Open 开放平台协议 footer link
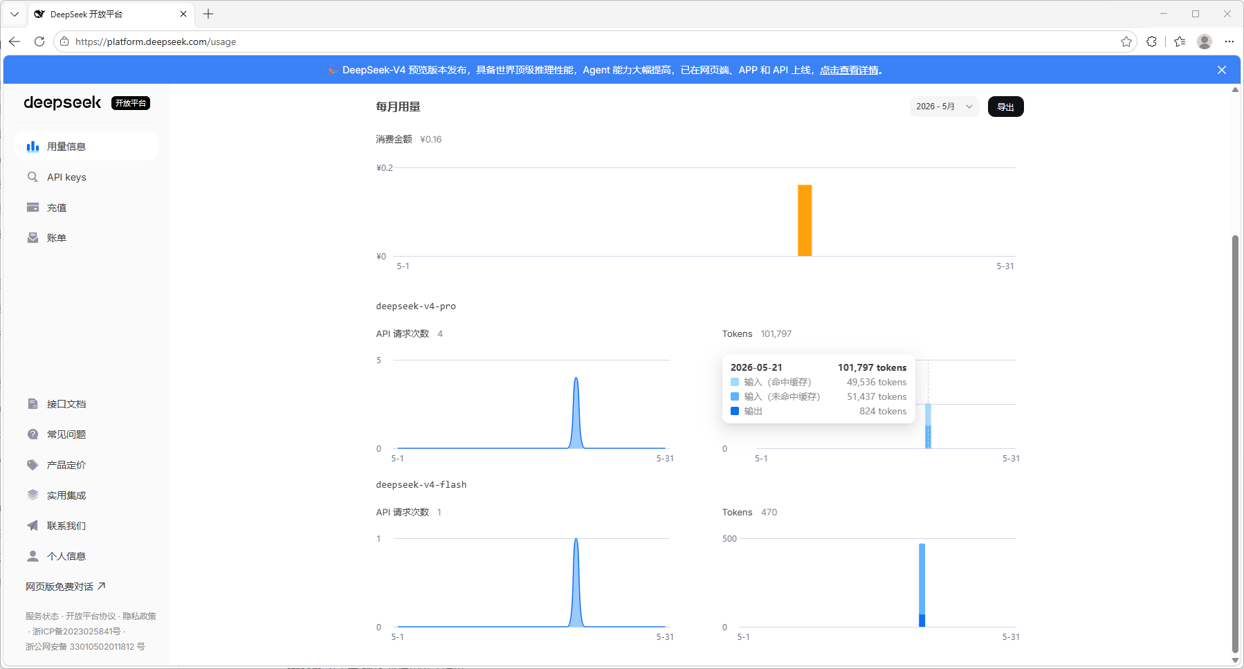Image resolution: width=1244 pixels, height=669 pixels. [x=91, y=616]
